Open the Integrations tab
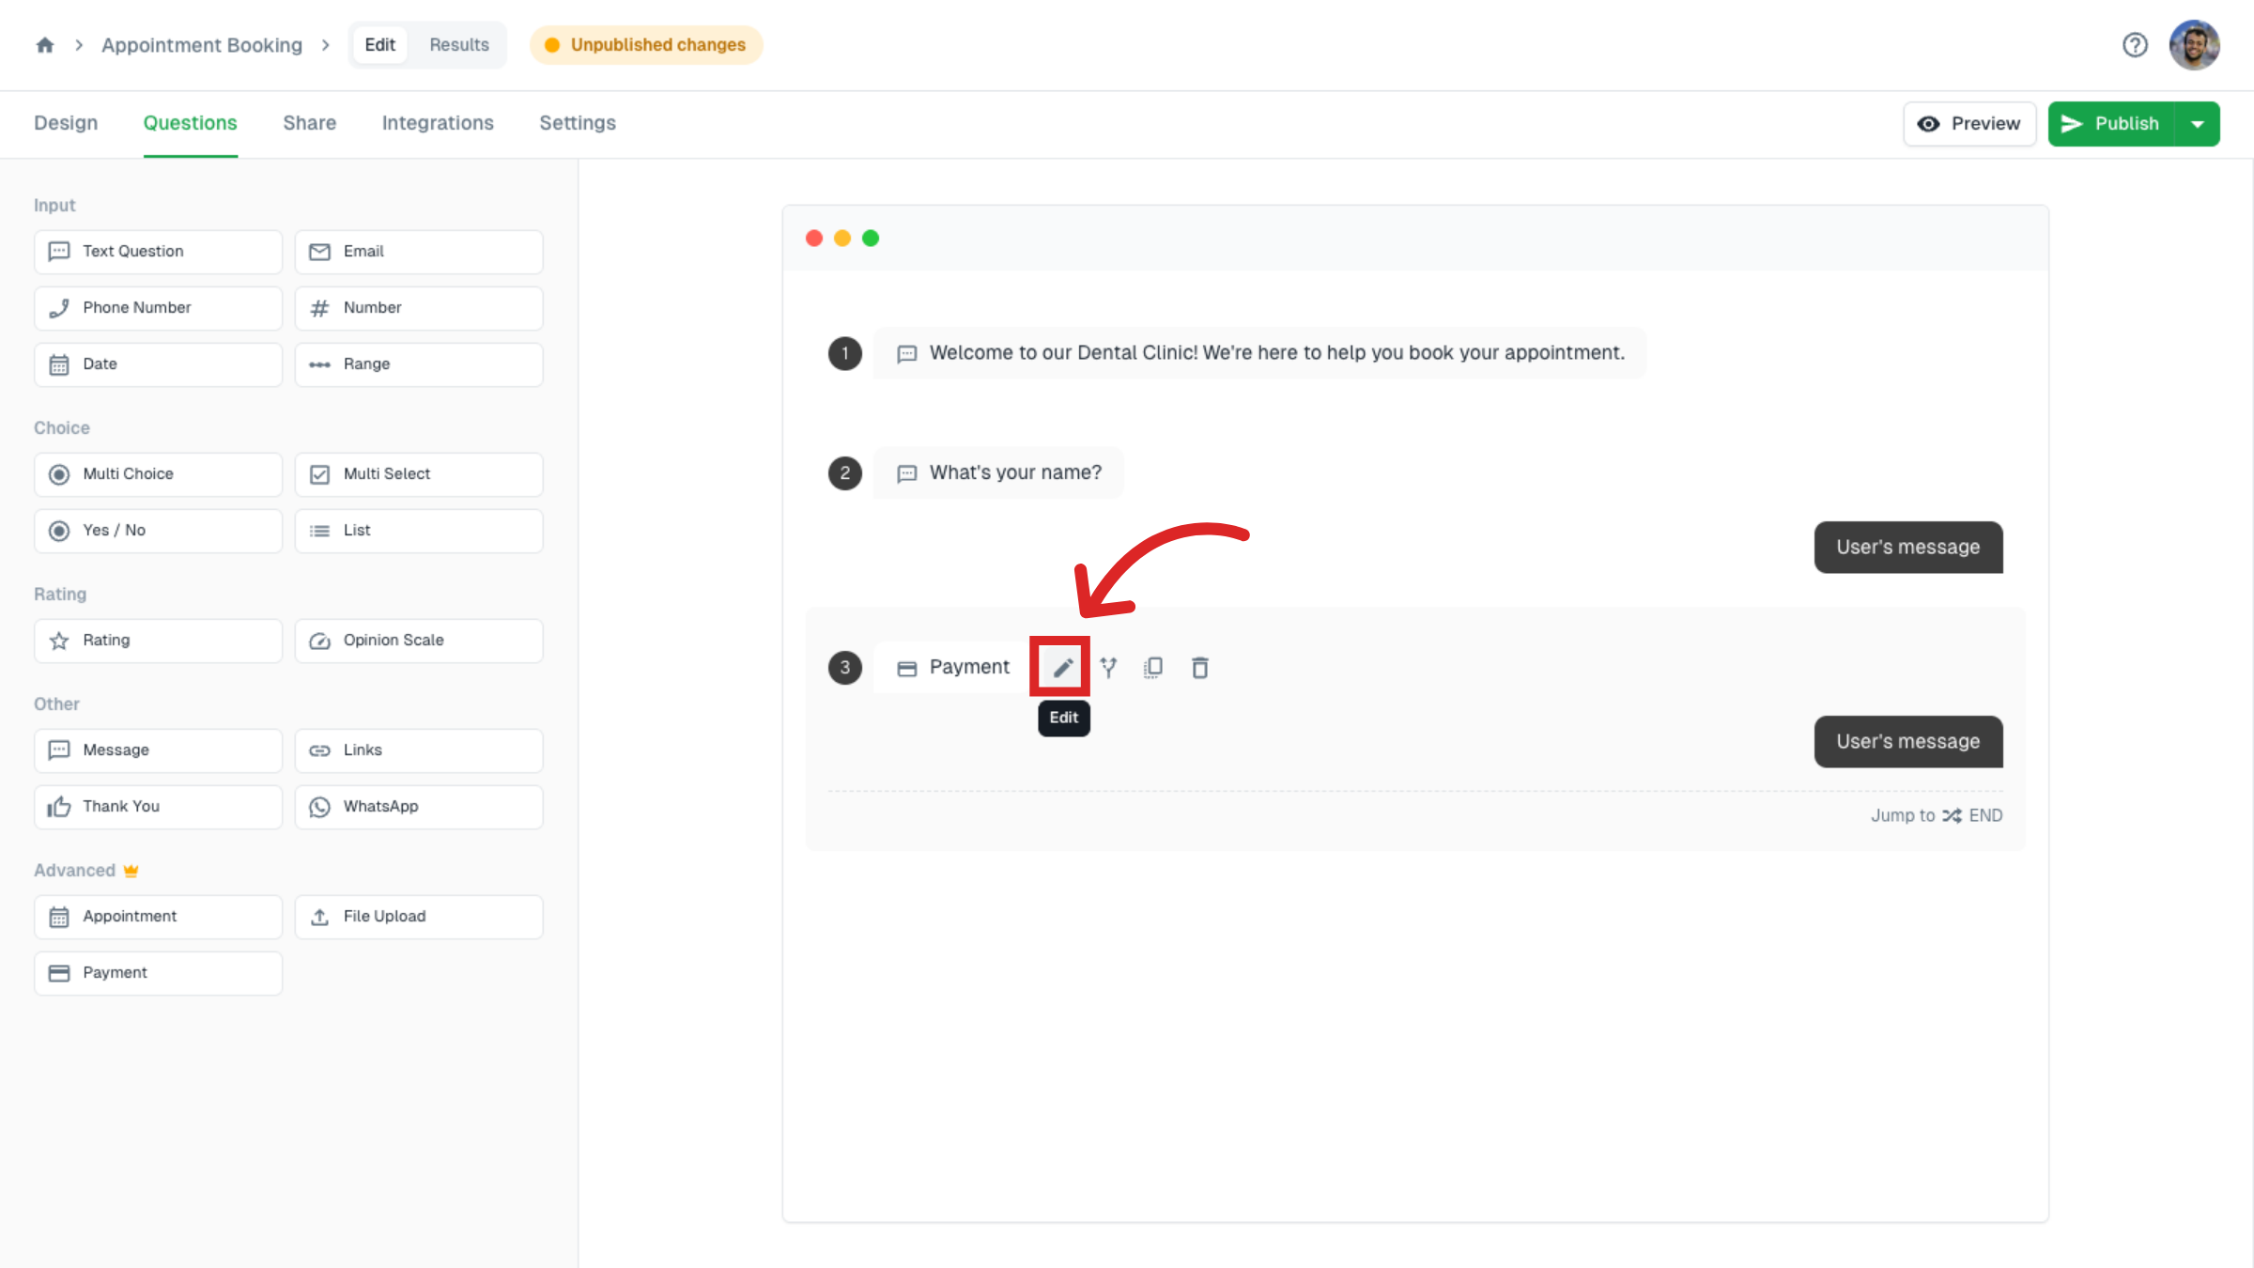Image resolution: width=2254 pixels, height=1268 pixels. (x=438, y=123)
